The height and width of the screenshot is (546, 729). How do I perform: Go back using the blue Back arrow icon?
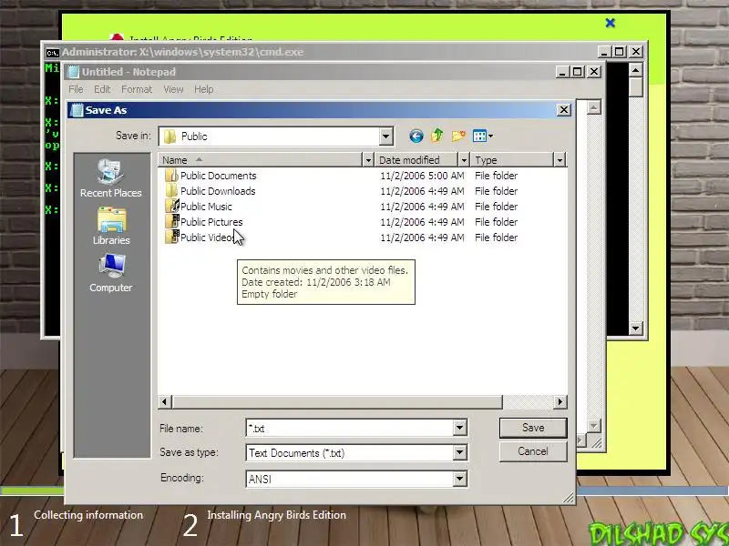(416, 136)
